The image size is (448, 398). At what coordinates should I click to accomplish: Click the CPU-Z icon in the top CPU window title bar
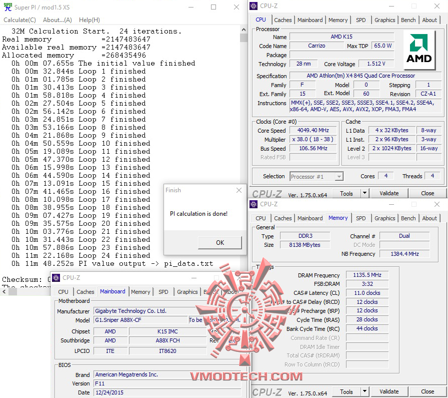click(x=253, y=6)
